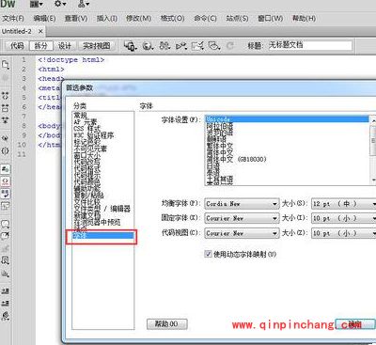Open the 大小(Z) size dropdown for code view
This screenshot has height=345, width=376.
coord(344,233)
